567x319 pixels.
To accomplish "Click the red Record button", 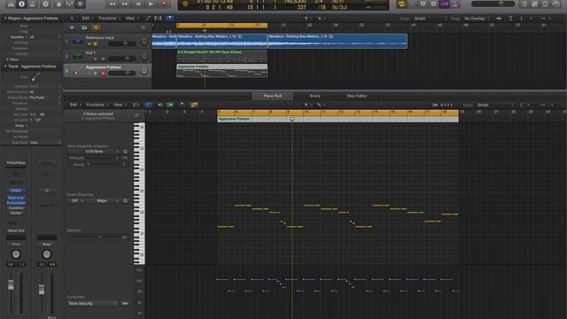I will (x=164, y=4).
